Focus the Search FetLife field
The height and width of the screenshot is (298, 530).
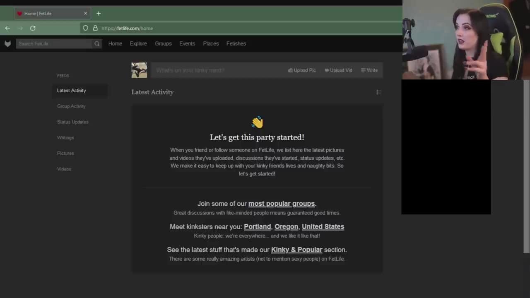coord(54,43)
